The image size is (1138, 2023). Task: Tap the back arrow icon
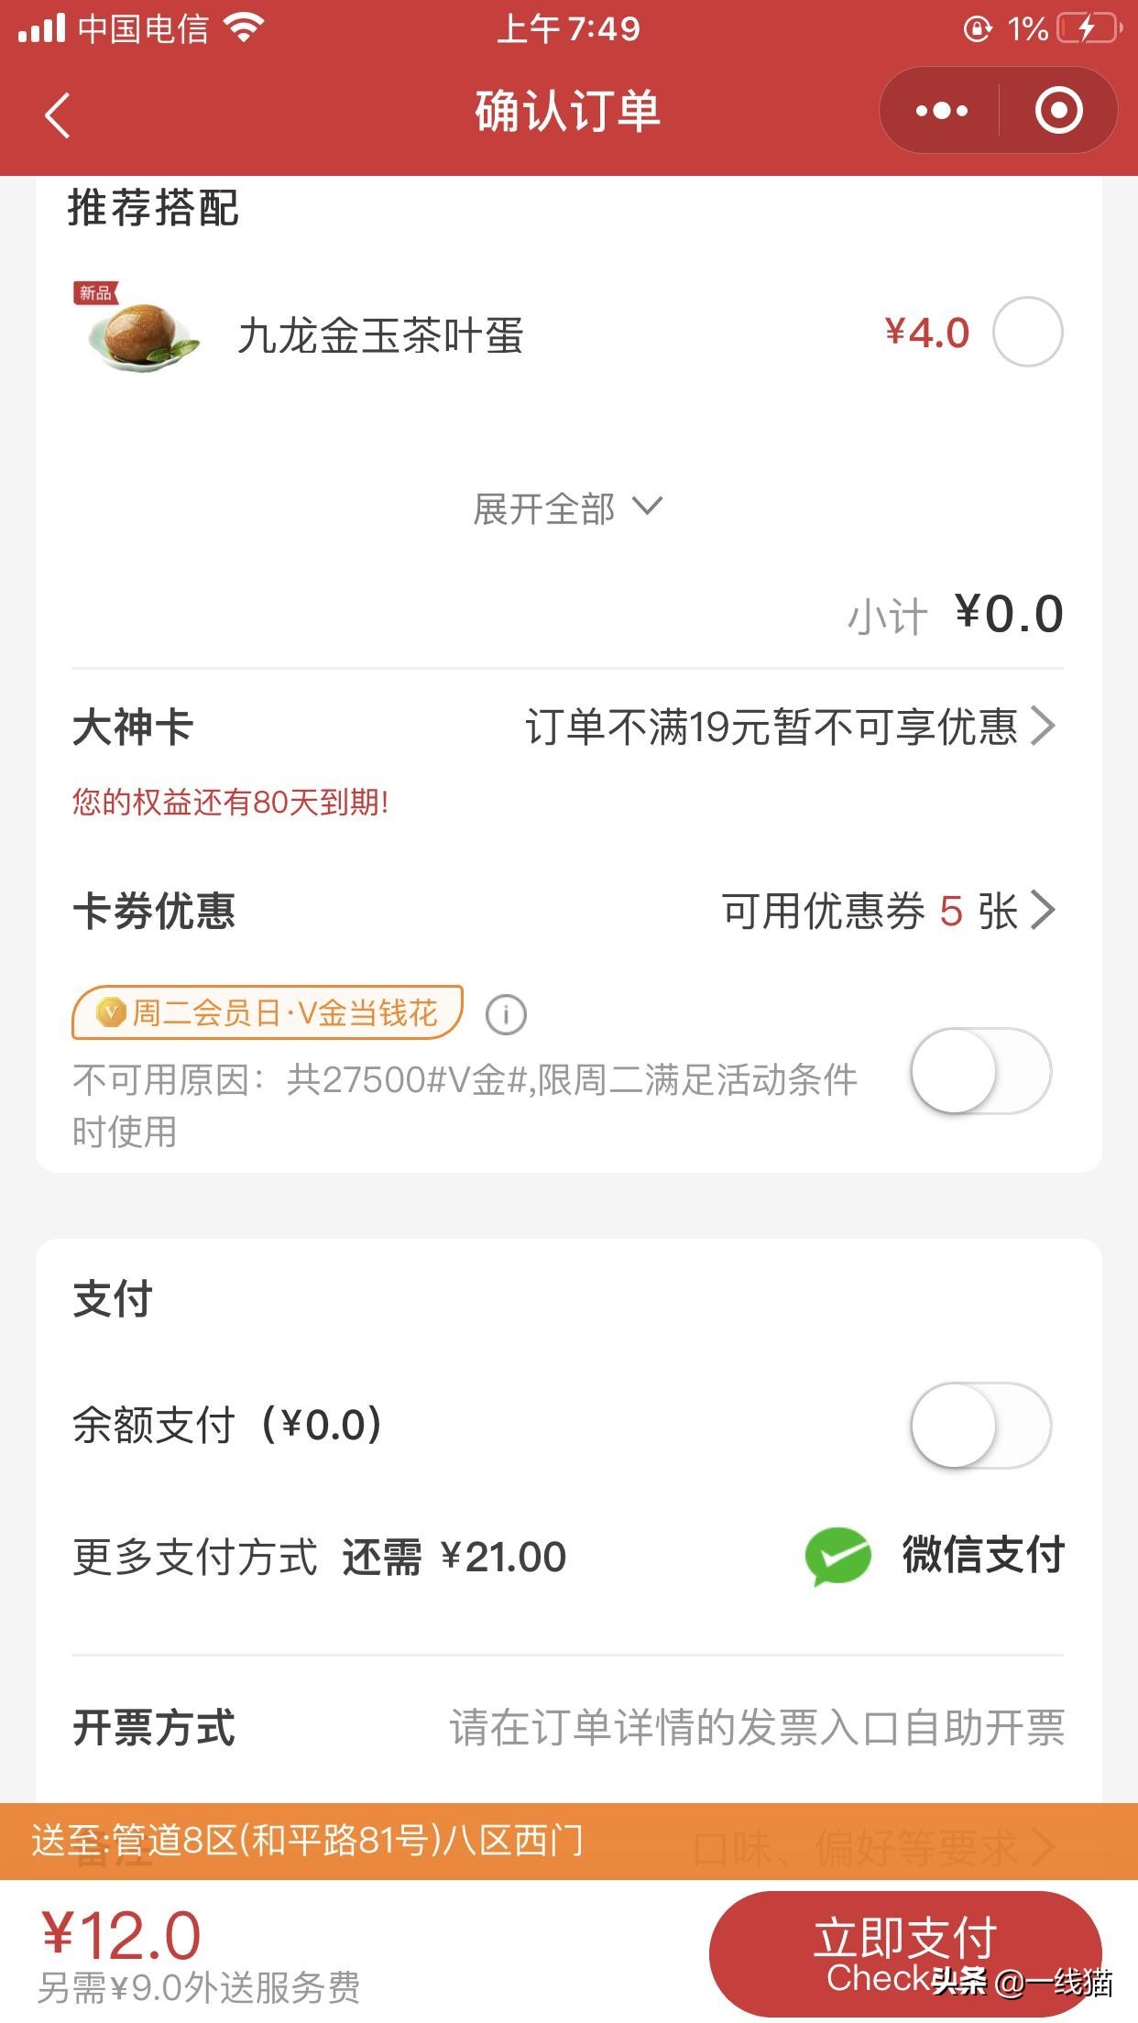coord(58,116)
